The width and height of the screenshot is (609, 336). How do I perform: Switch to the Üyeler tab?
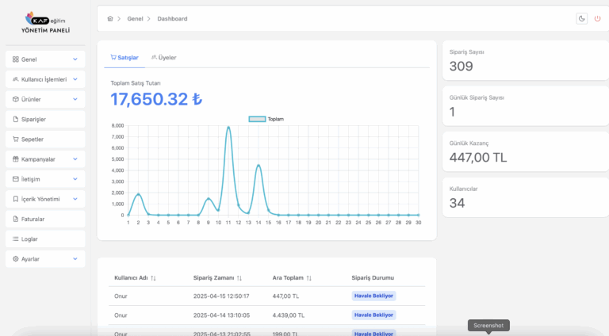(164, 57)
